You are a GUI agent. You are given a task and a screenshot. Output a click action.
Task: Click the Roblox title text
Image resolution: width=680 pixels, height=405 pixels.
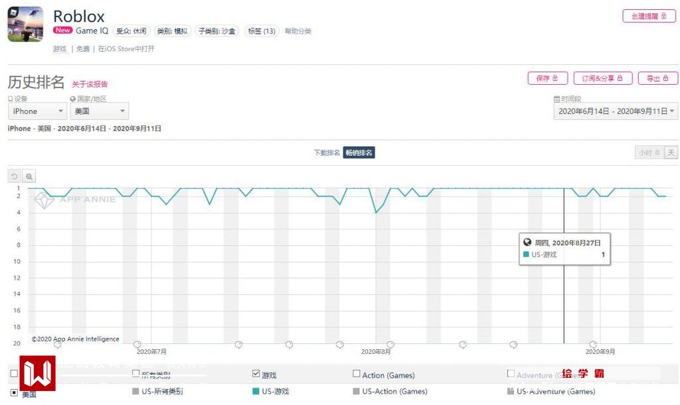79,17
